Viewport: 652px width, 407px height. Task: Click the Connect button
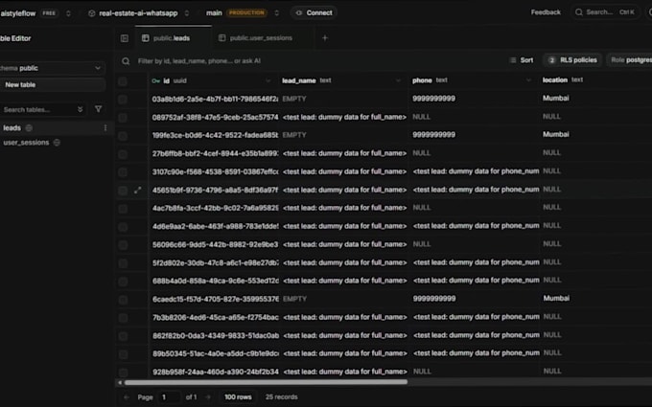click(314, 12)
